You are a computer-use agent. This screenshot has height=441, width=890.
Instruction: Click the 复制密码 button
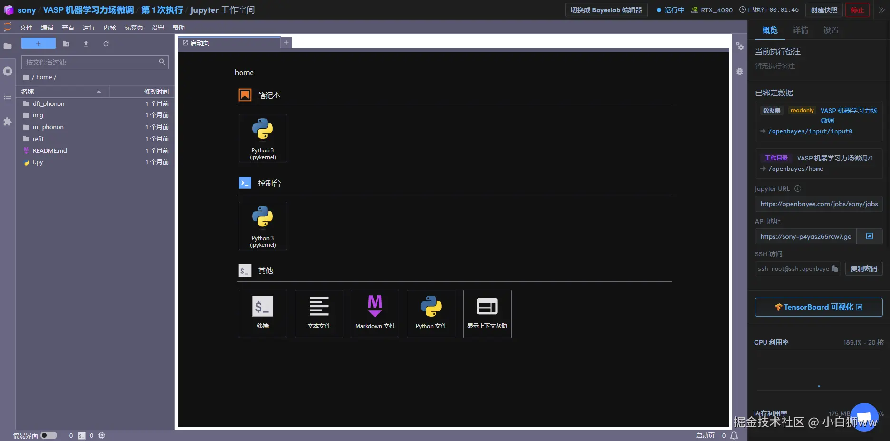pyautogui.click(x=864, y=269)
